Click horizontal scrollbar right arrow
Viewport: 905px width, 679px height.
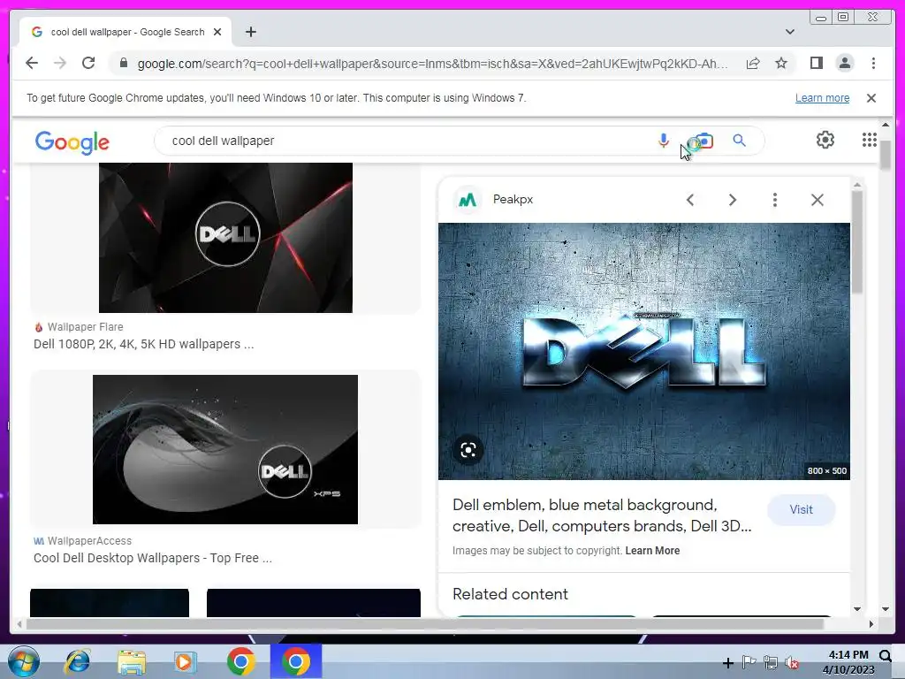[x=871, y=623]
